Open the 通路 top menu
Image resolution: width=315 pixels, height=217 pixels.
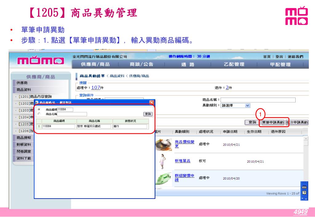coord(188,64)
